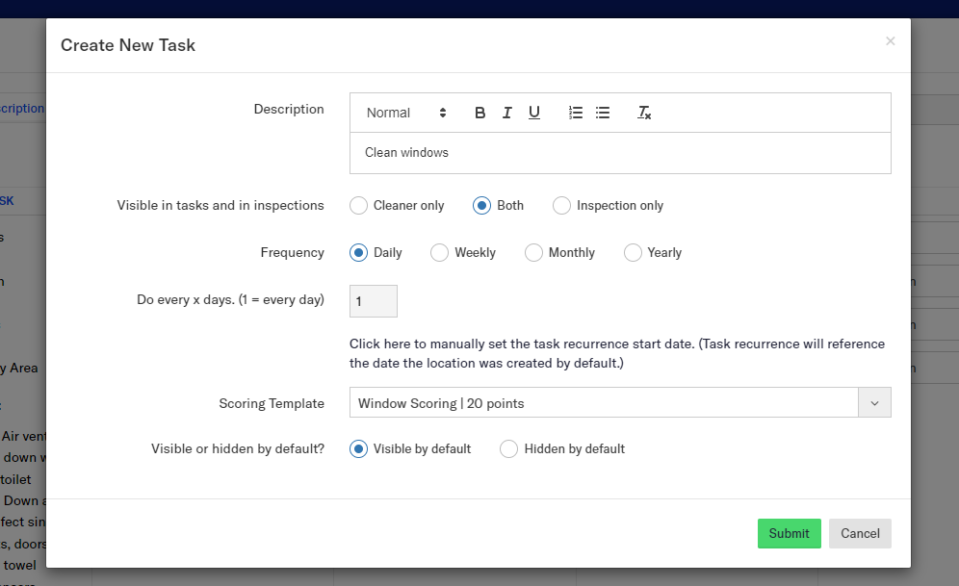Select the Cleaner only radio option
Viewport: 959px width, 586px height.
[359, 205]
